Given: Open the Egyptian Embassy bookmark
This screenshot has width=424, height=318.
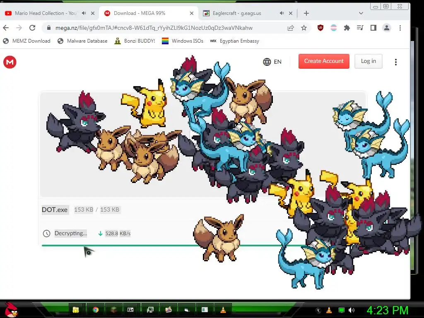Looking at the screenshot, I should pos(235,41).
